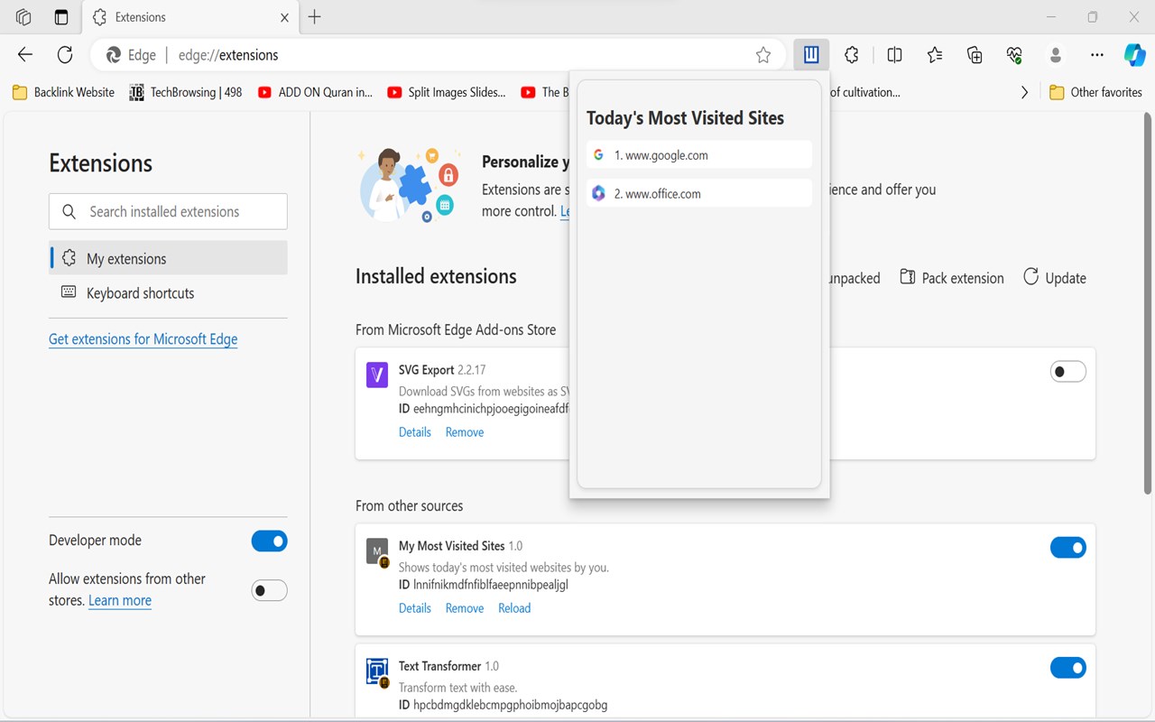Viewport: 1155px width, 722px height.
Task: Open Details for My Most Visited Sites
Action: (415, 608)
